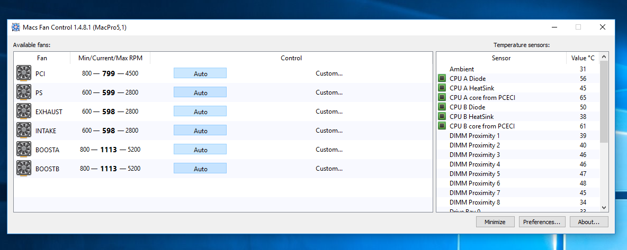Viewport: 627px width, 250px height.
Task: Click the sensor list scroll down arrow
Action: (604, 207)
